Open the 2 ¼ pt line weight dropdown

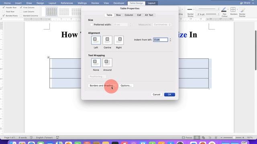coord(208,14)
